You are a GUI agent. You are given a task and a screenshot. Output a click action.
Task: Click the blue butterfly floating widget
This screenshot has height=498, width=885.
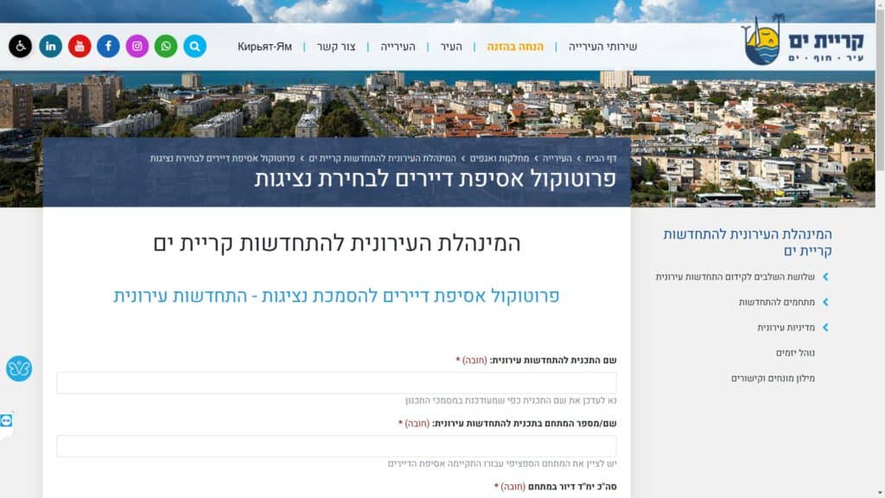pos(19,368)
